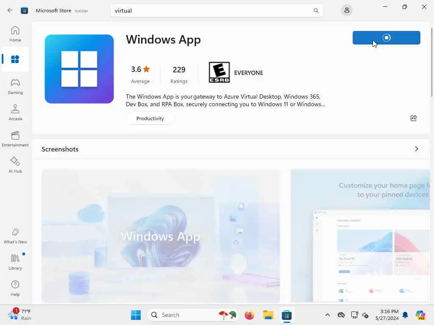
Task: Click the Windows App title text
Action: (x=163, y=39)
